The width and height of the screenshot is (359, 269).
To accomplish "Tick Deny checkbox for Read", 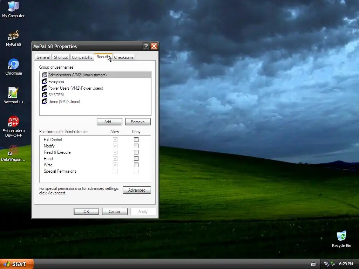I will pos(136,159).
